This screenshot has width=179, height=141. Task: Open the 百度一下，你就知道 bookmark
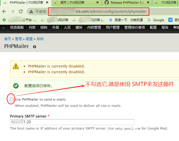click(126, 20)
